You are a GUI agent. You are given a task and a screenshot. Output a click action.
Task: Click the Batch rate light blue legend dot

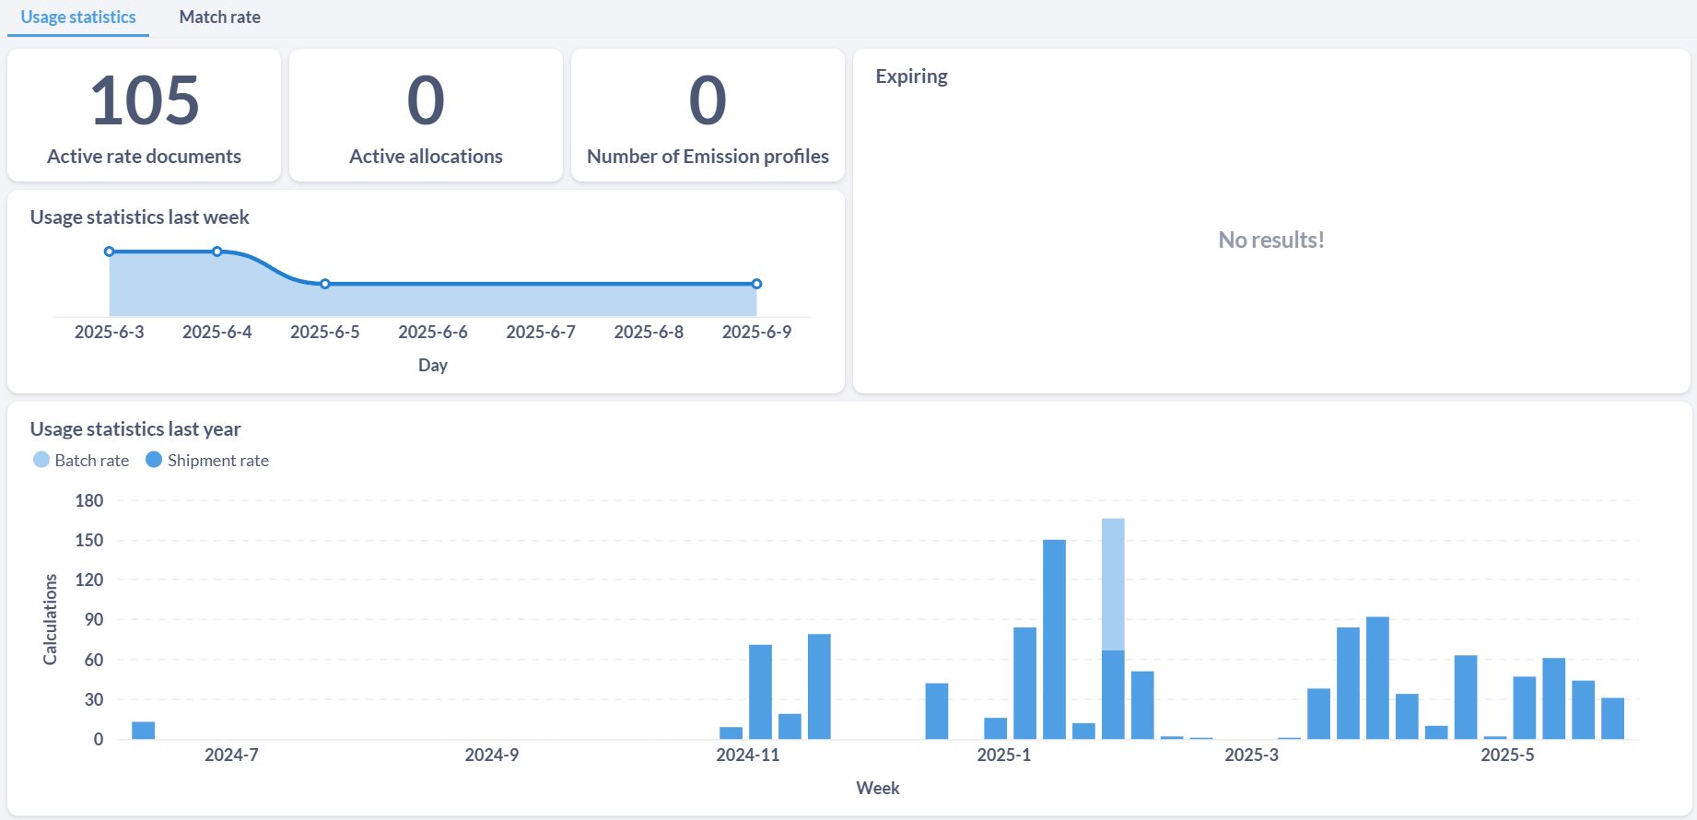41,460
